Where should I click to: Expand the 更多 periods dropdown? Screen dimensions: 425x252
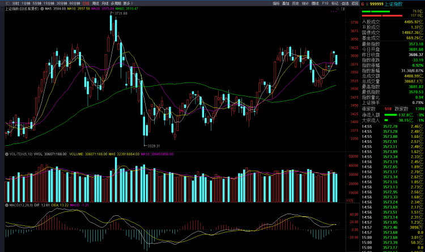(127, 3)
